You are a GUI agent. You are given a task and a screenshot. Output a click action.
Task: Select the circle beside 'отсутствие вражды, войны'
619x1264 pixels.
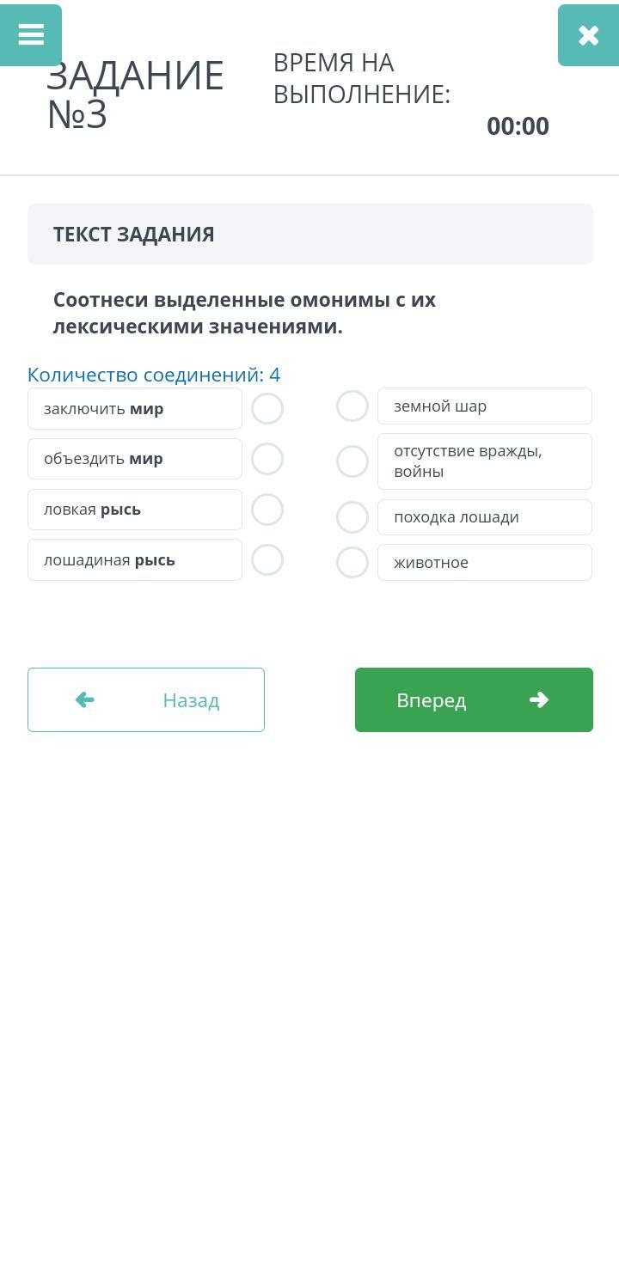pyautogui.click(x=352, y=461)
